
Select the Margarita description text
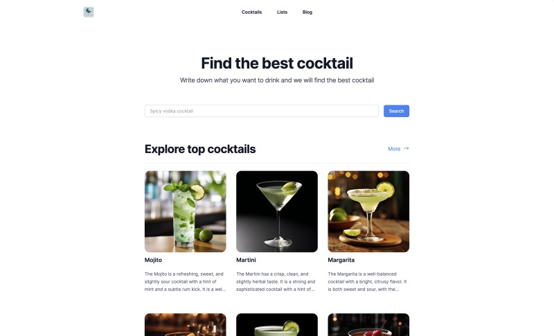[x=368, y=281]
